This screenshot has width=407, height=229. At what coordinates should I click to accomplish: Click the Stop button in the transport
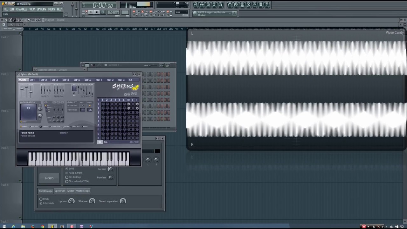coord(97,12)
